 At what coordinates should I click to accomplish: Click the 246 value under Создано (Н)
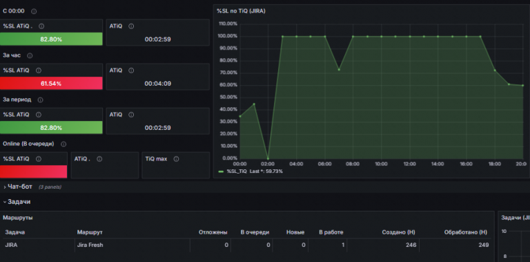pos(411,245)
